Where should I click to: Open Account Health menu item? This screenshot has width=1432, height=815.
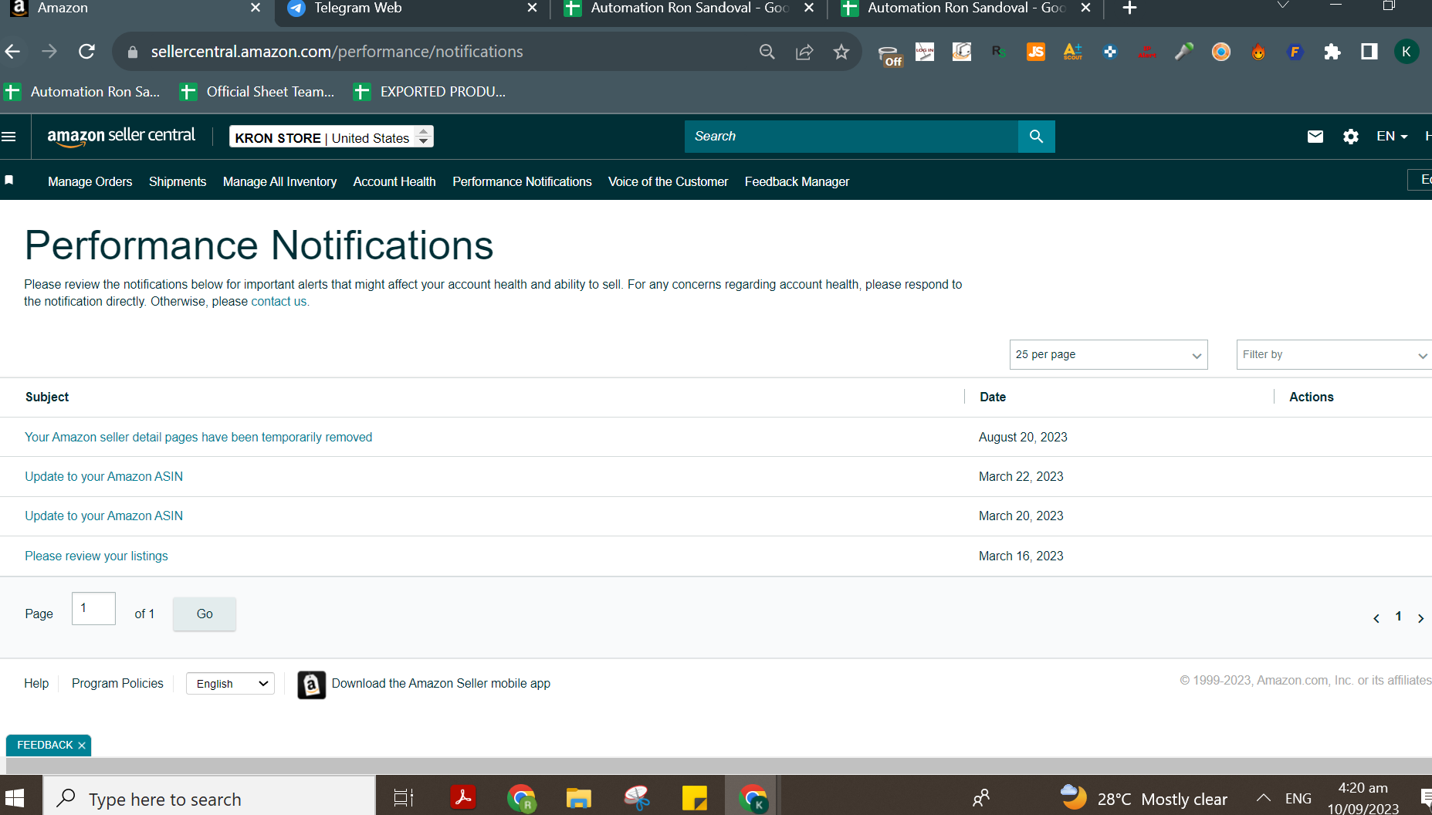click(394, 181)
